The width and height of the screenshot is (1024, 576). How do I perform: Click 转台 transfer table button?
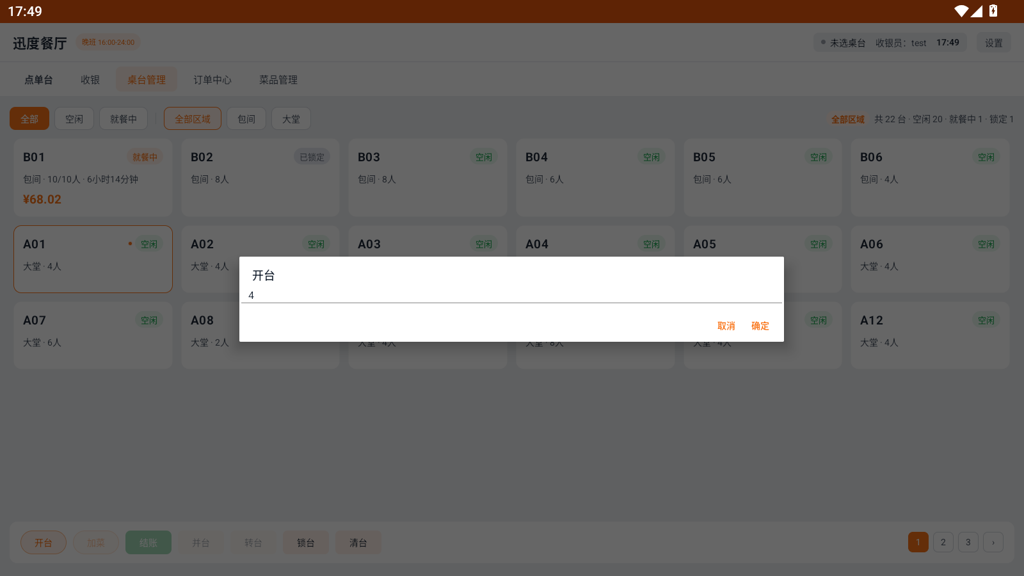point(253,542)
